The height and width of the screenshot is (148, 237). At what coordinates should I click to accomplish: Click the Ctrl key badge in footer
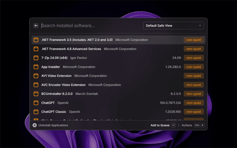point(197,125)
